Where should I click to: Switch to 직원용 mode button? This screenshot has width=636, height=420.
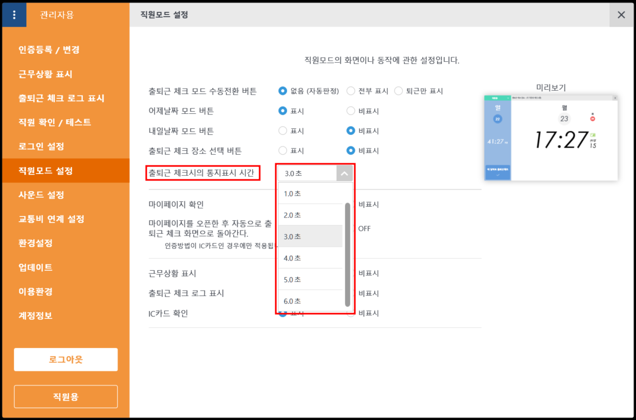click(66, 396)
